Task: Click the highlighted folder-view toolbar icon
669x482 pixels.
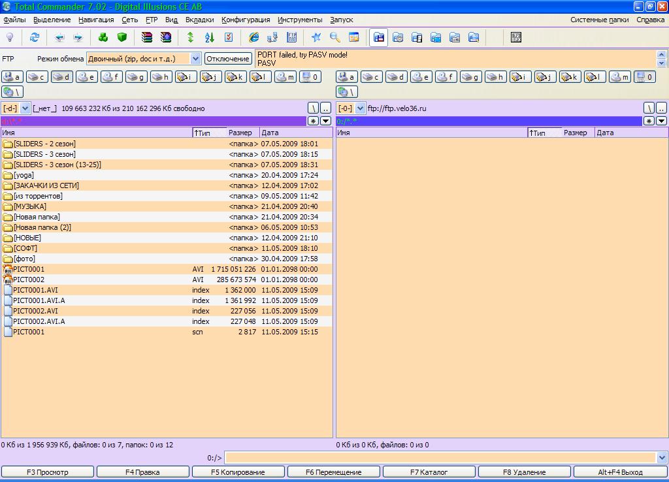Action: (x=378, y=37)
